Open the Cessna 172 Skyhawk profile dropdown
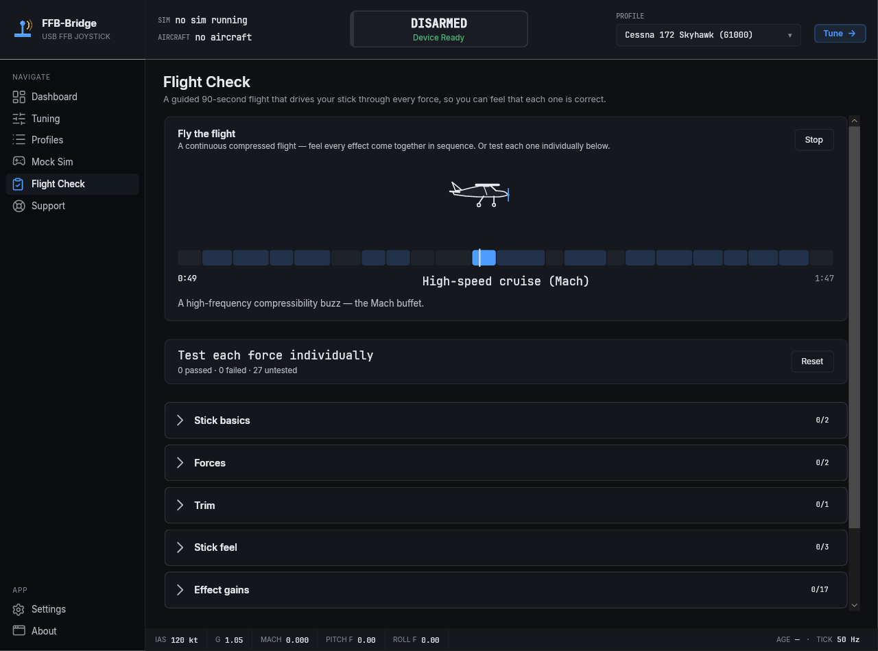Viewport: 878px width, 651px height. point(708,35)
